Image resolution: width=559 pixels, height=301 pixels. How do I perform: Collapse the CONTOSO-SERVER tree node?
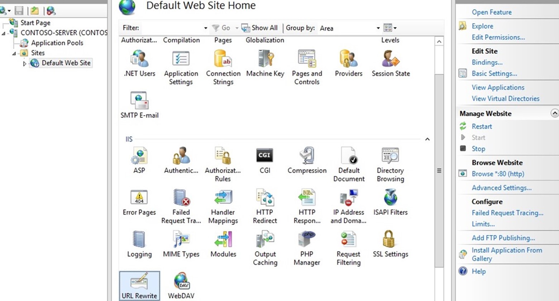[x=4, y=33]
